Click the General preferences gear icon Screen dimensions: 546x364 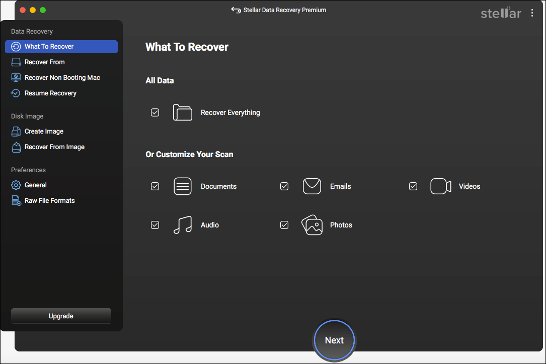pyautogui.click(x=16, y=185)
